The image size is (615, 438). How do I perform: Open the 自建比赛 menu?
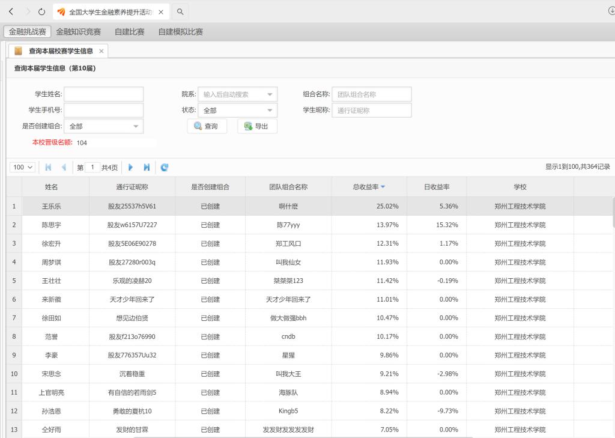(130, 32)
